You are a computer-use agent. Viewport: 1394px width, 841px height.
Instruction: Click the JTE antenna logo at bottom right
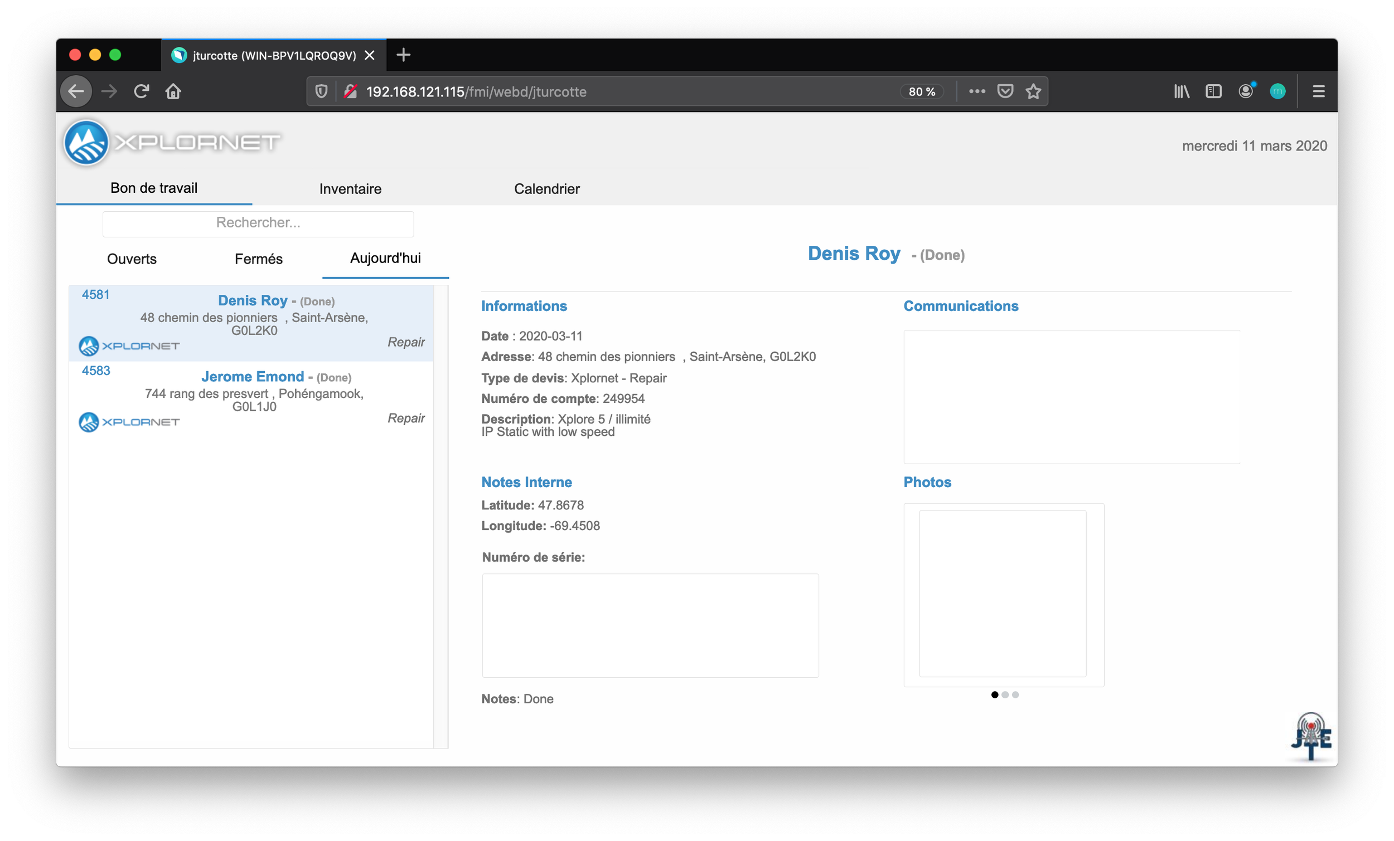click(1310, 737)
